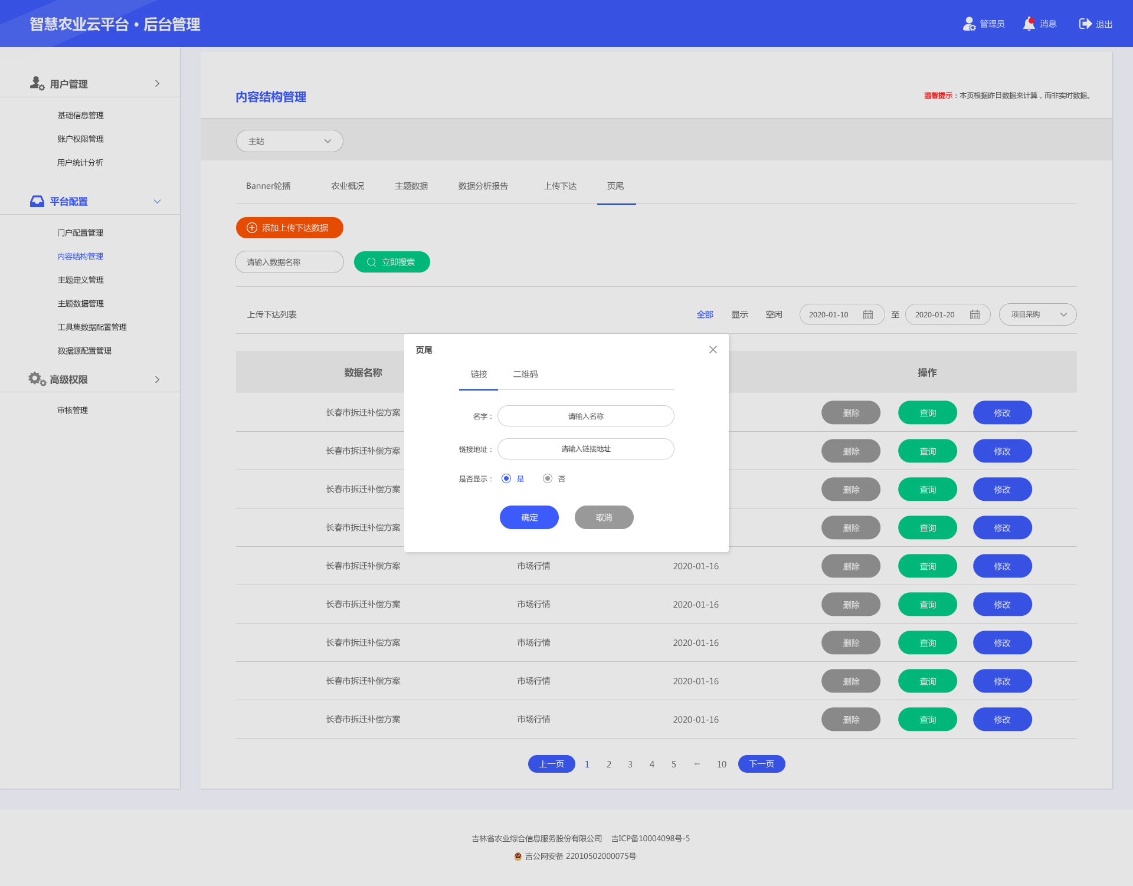Collapse the 平台配置 section chevron

point(157,201)
